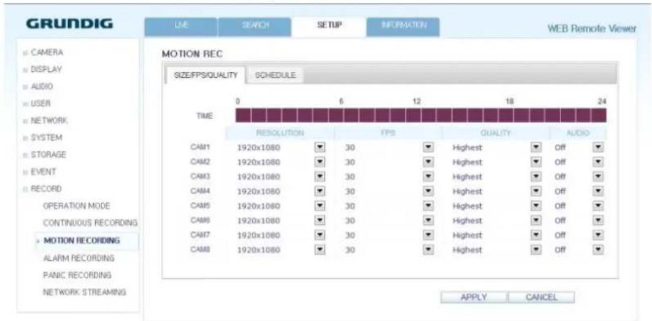Open the LIVE tab
The height and width of the screenshot is (321, 652).
point(180,27)
